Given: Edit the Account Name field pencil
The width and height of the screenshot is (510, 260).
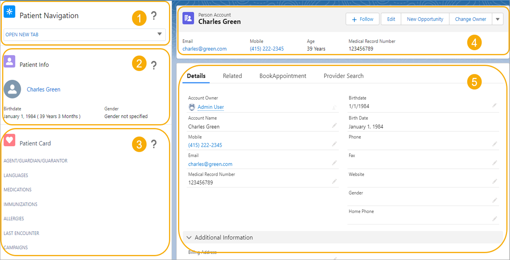Looking at the screenshot, I should tap(334, 126).
